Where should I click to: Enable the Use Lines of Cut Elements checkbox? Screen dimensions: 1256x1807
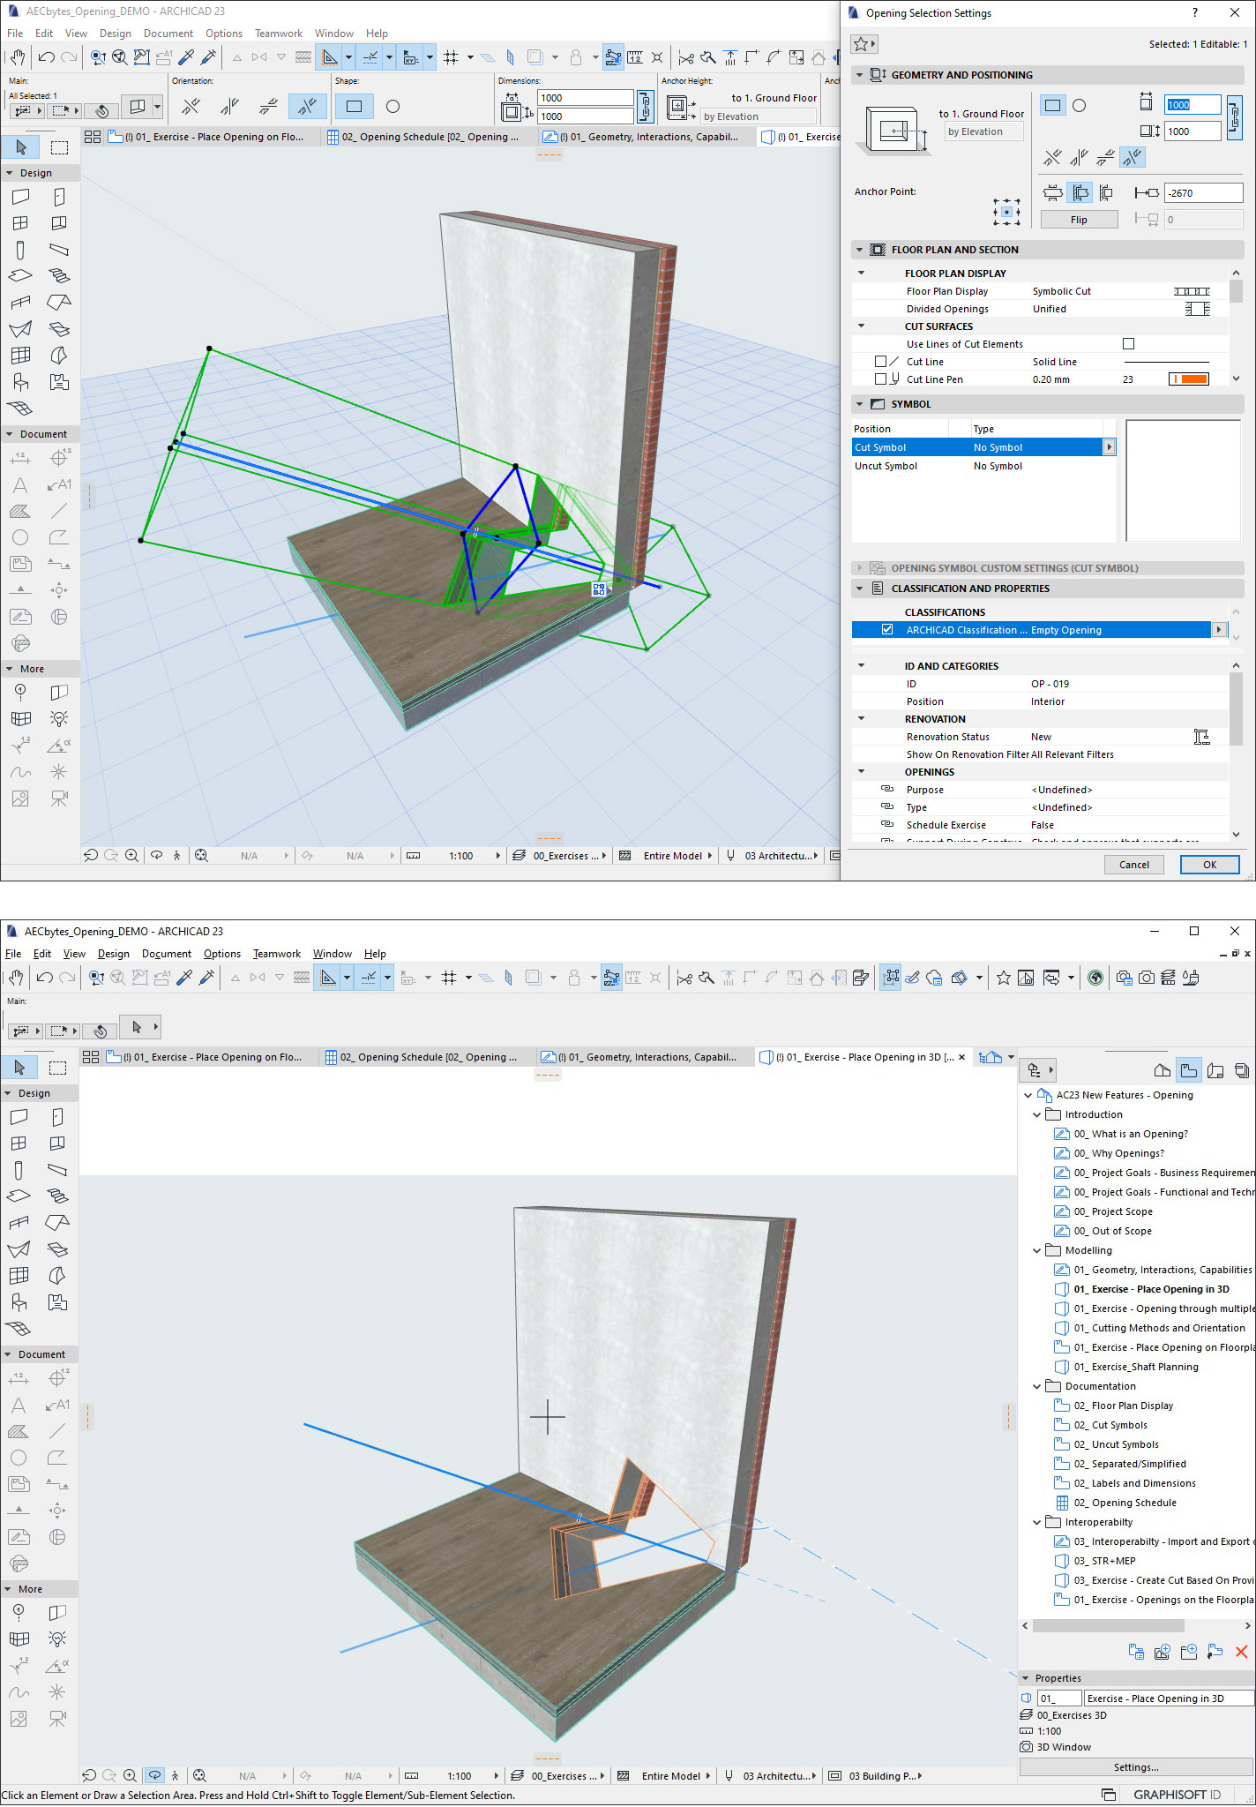click(1128, 344)
